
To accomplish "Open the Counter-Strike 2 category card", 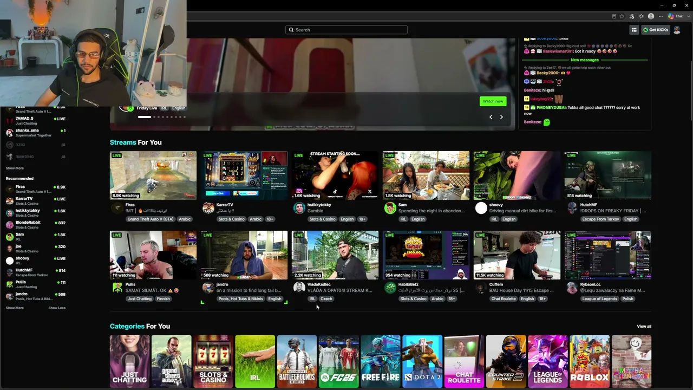I will pyautogui.click(x=506, y=361).
